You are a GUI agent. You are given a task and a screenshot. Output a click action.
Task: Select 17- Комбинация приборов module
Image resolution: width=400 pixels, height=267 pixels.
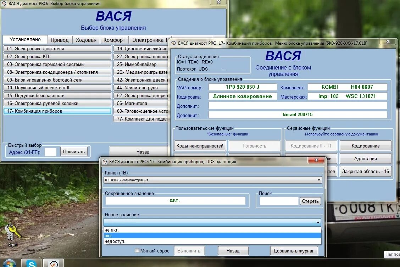[57, 111]
